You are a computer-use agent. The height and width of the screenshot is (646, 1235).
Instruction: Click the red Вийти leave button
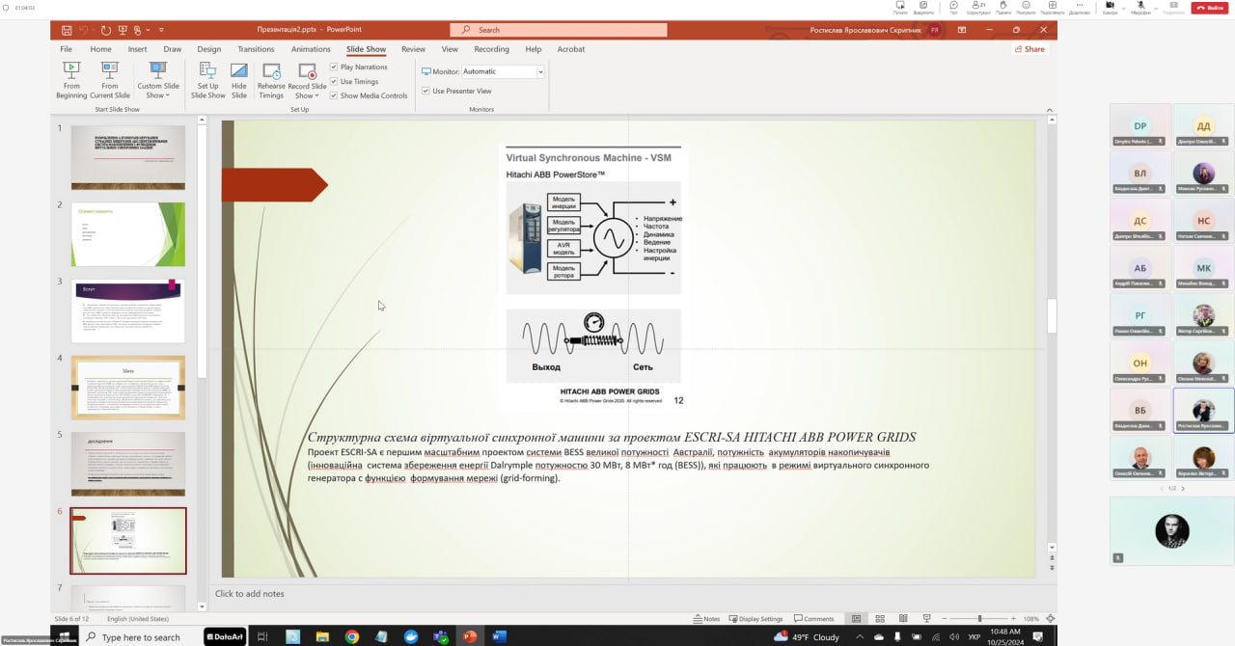1210,8
